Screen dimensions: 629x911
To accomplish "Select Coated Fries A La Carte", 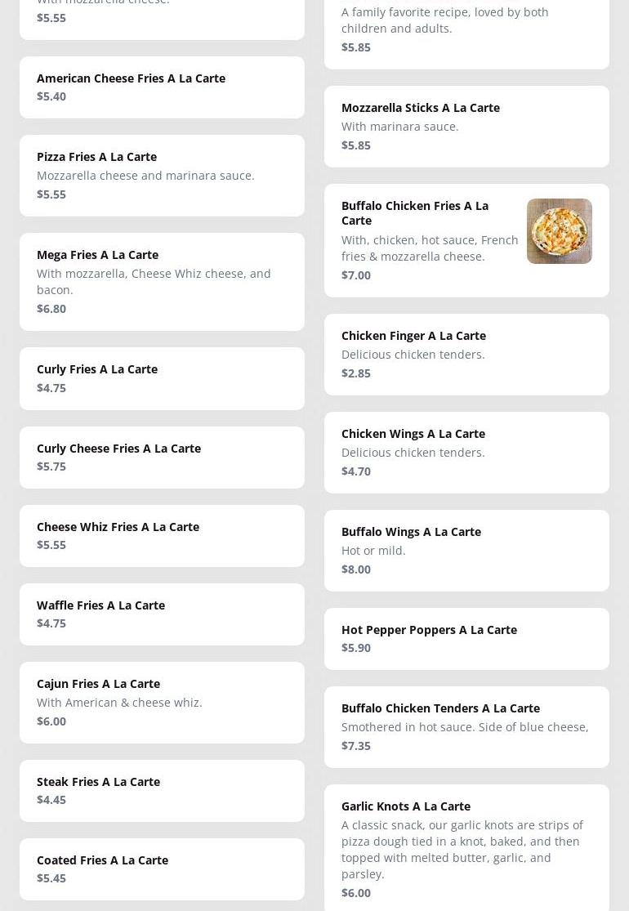I will click(x=102, y=860).
